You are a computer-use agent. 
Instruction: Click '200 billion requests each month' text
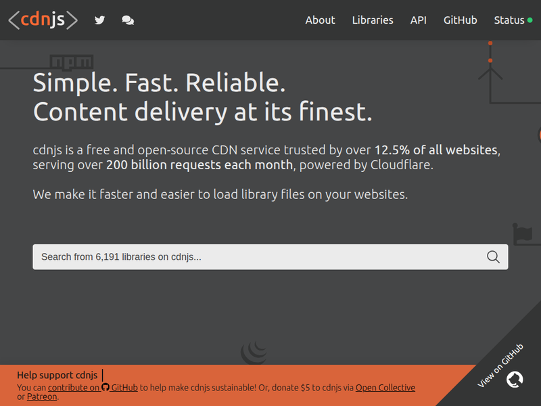pos(199,164)
